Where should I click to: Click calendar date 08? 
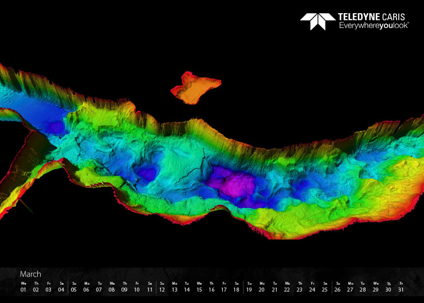(x=112, y=289)
